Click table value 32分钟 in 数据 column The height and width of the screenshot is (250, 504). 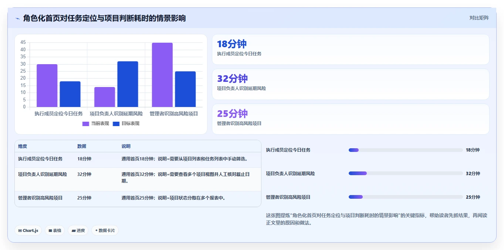coord(84,174)
